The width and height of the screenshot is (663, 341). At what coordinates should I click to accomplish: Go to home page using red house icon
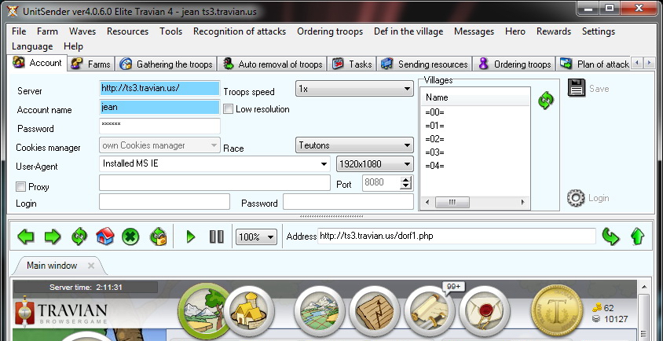(x=104, y=236)
